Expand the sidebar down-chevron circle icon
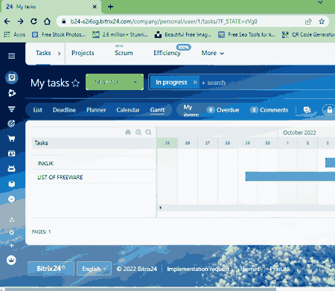This screenshot has height=291, width=335. click(11, 199)
